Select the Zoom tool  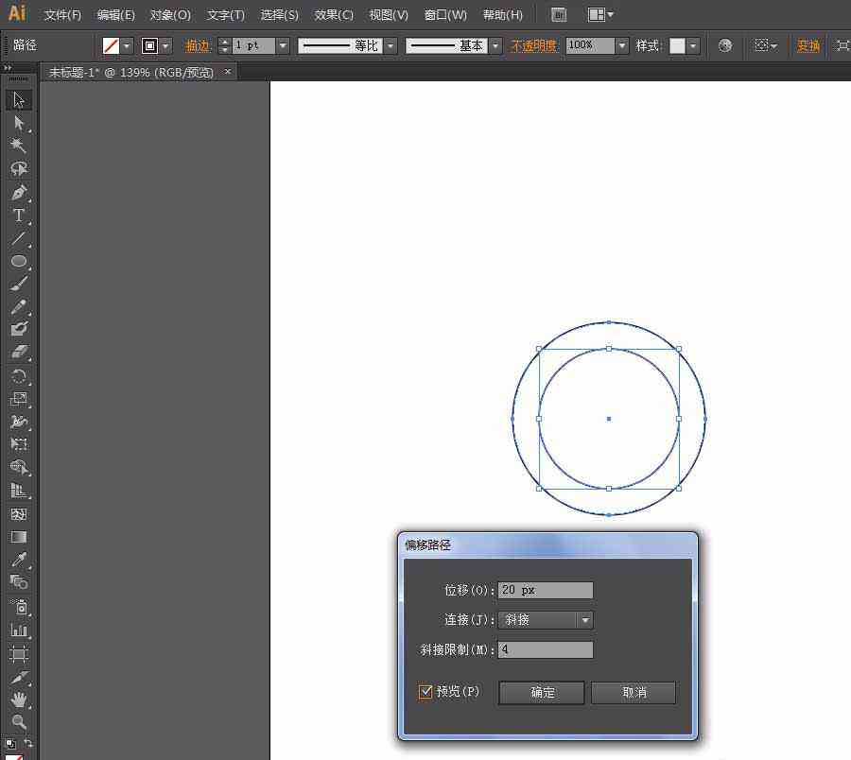[x=19, y=722]
